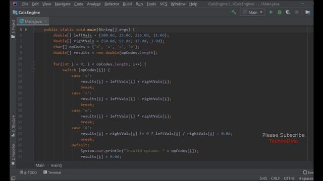The image size is (323, 181).
Task: Open the Project tool window side tab
Action: pos(13,29)
